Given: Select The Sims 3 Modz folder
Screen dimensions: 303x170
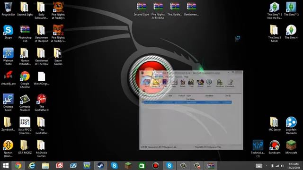Looking at the screenshot, I should click(275, 34).
